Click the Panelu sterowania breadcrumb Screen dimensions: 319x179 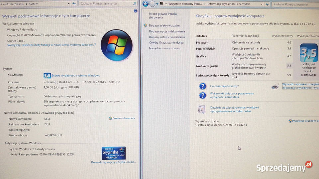tap(12, 4)
